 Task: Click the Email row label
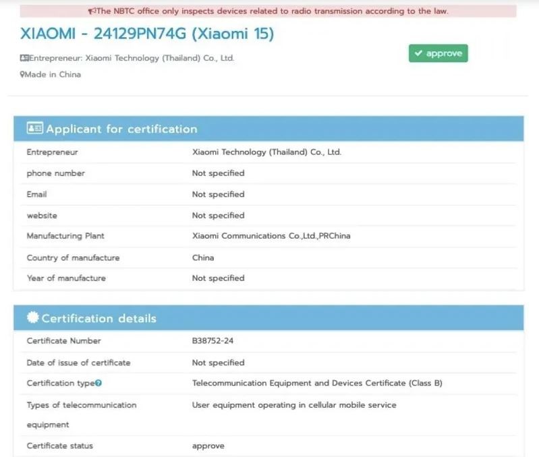[x=37, y=194]
